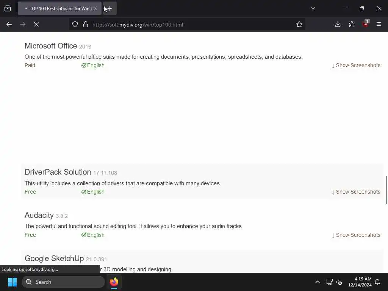Open tracking protection shield icon
Viewport: 388px width, 291px height.
[x=75, y=25]
